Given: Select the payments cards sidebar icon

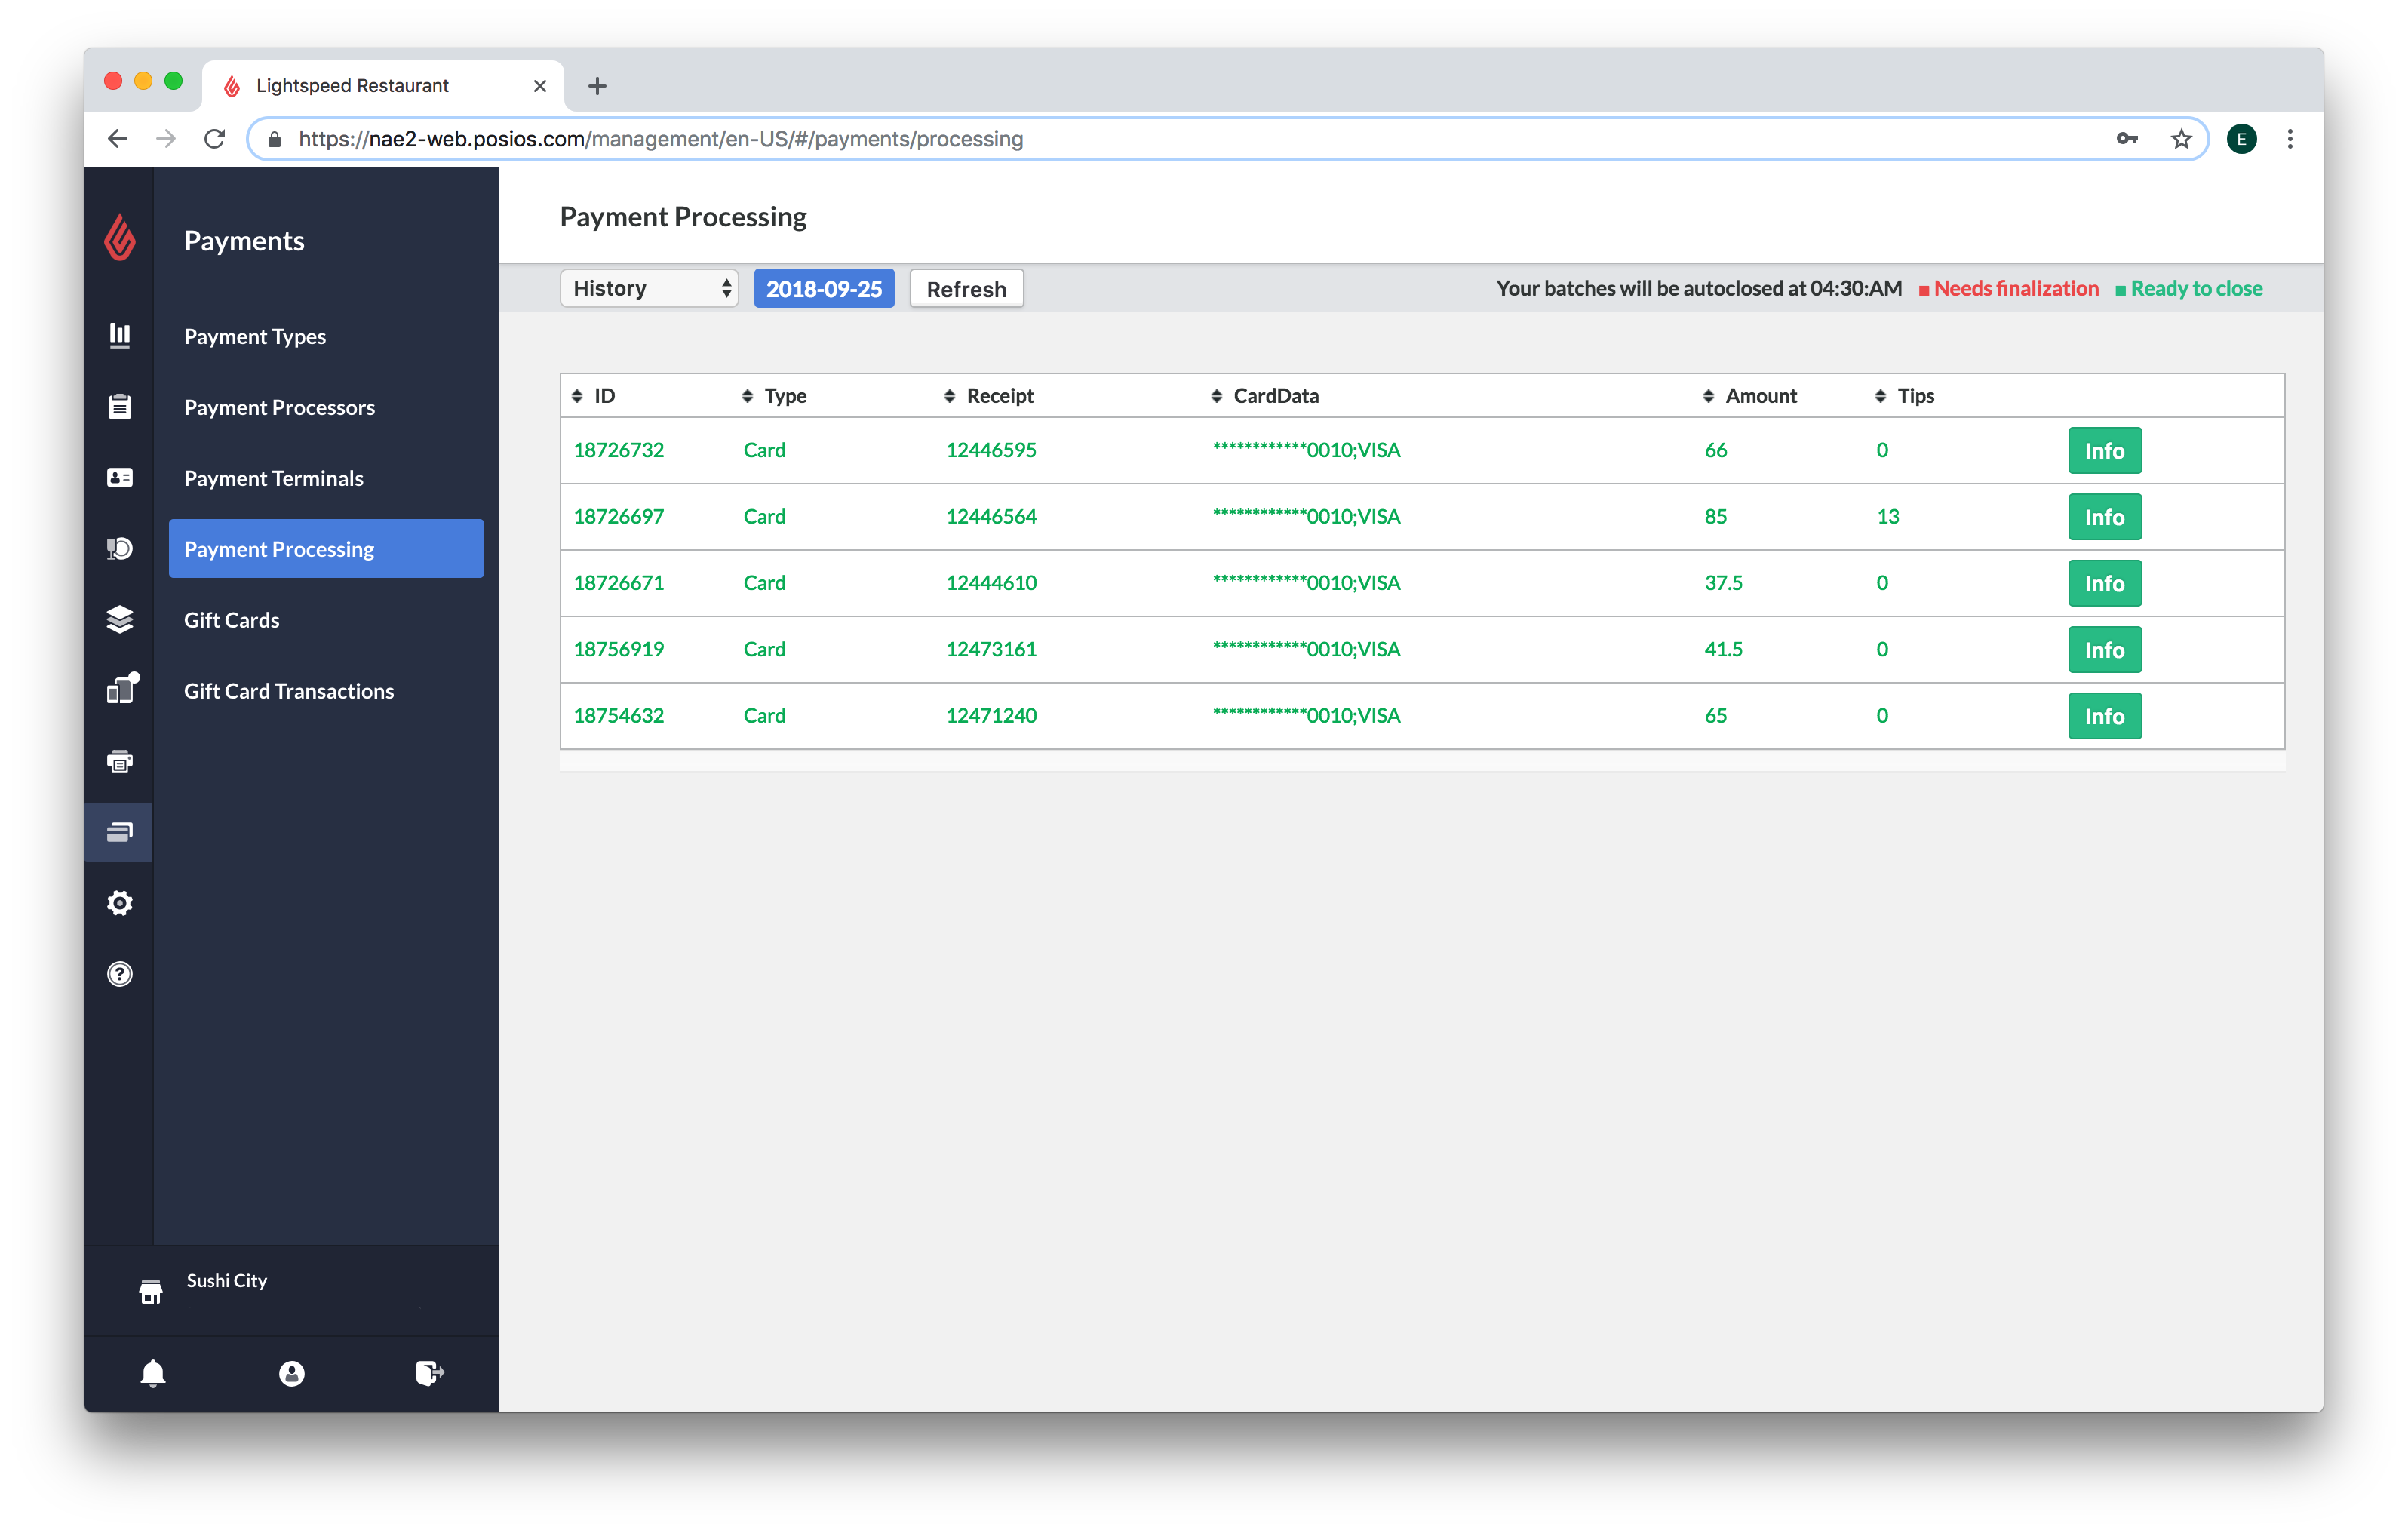Looking at the screenshot, I should [120, 831].
